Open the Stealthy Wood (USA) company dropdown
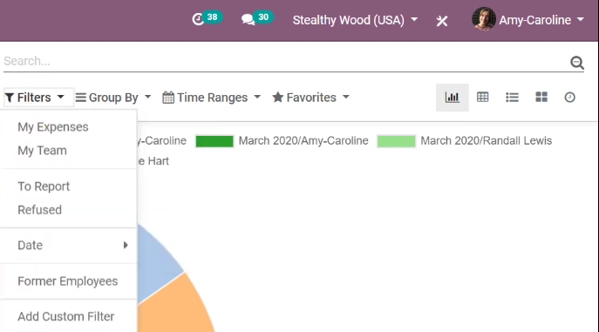The width and height of the screenshot is (599, 332). [355, 20]
